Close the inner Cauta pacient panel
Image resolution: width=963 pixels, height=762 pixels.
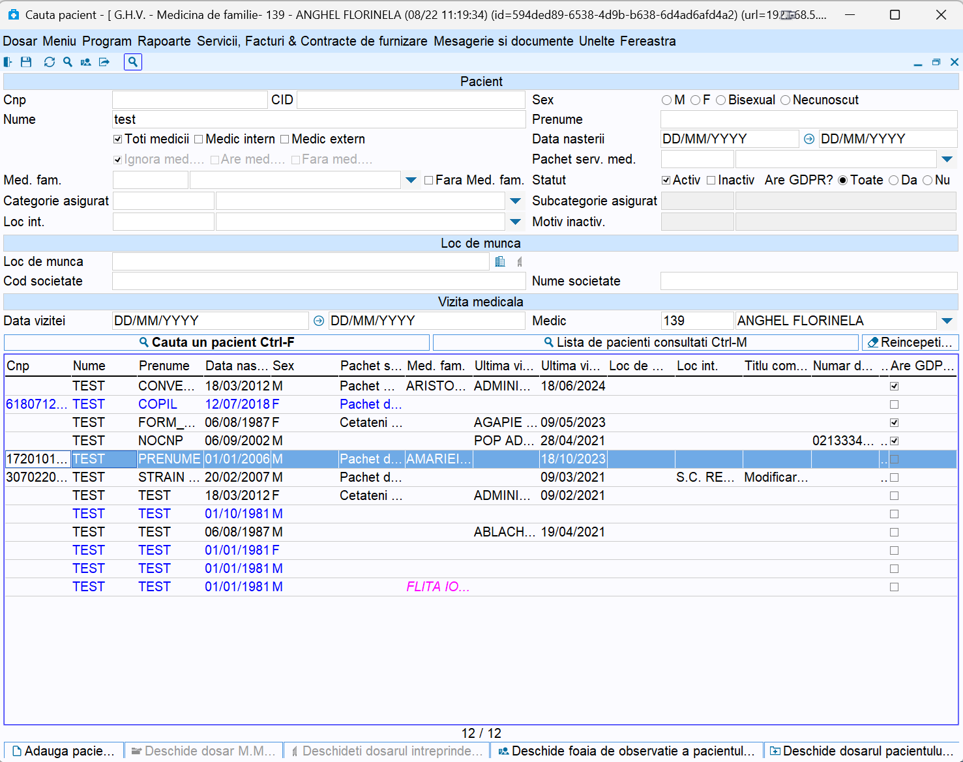tap(955, 63)
